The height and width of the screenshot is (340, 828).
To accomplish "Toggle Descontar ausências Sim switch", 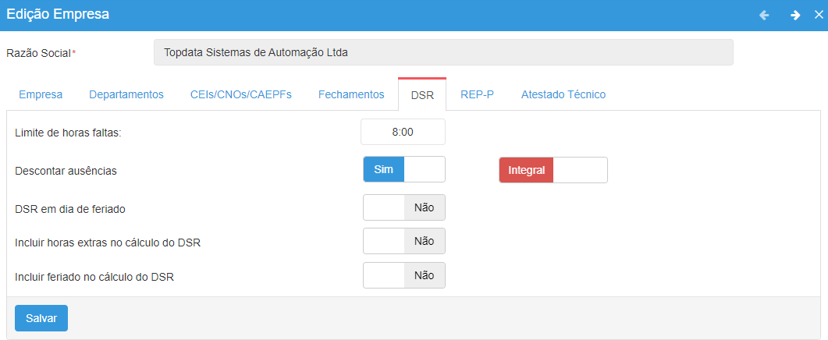I will [x=403, y=169].
